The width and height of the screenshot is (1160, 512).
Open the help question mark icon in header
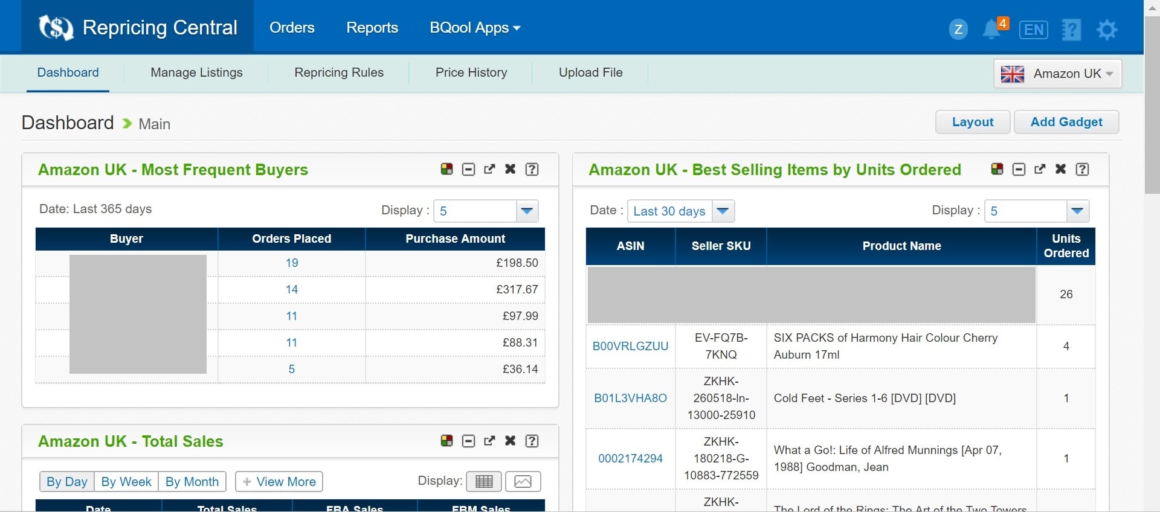[1071, 30]
